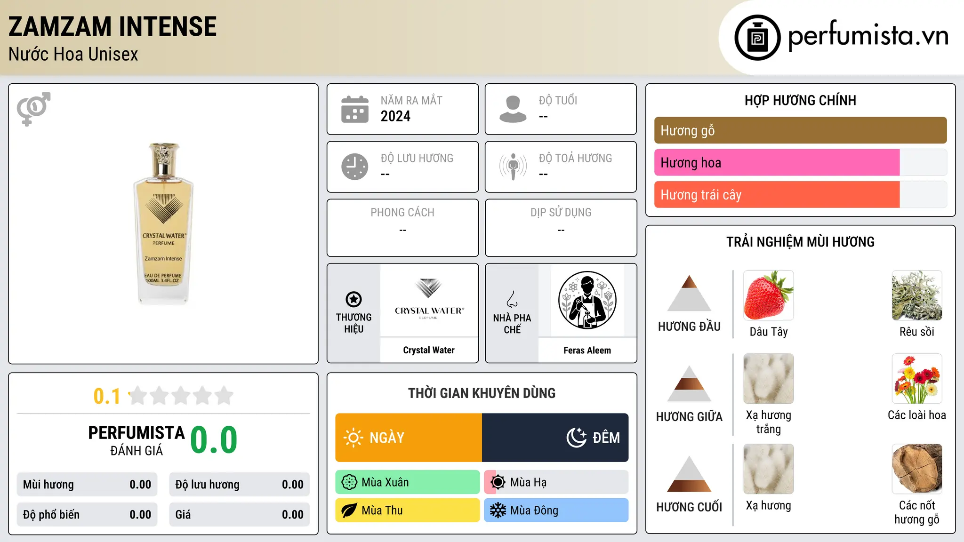Click the sun icon in the Ngày bar
This screenshot has height=542, width=964.
click(x=353, y=438)
